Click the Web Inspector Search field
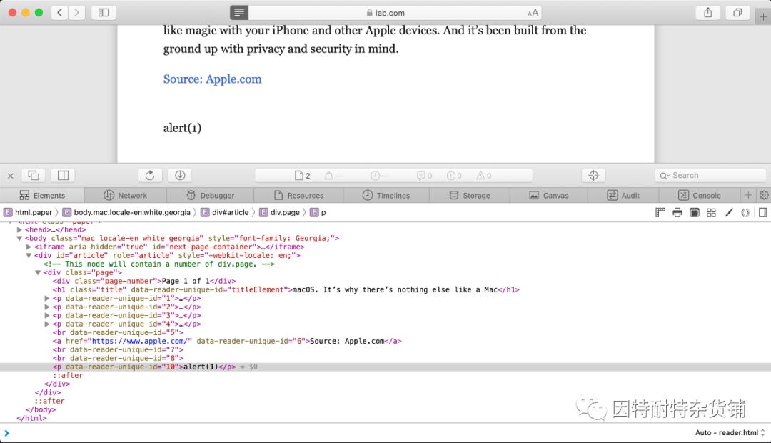 (710, 176)
